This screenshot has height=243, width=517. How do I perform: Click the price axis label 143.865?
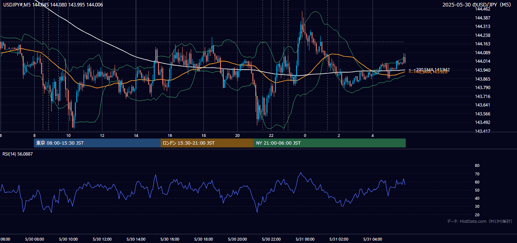(483, 79)
